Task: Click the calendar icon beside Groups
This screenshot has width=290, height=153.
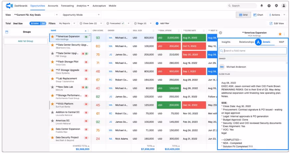Action: [x=7, y=32]
